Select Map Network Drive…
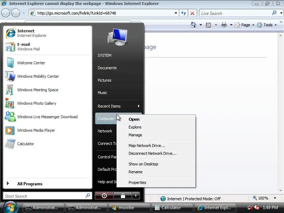This screenshot has width=284, height=213. pyautogui.click(x=156, y=146)
